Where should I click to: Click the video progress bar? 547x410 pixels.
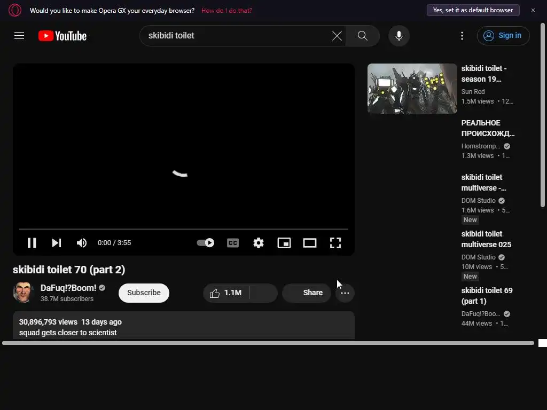(x=184, y=229)
